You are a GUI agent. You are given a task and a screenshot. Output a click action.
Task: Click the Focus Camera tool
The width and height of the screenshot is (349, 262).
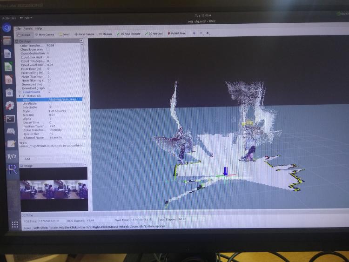coord(85,34)
